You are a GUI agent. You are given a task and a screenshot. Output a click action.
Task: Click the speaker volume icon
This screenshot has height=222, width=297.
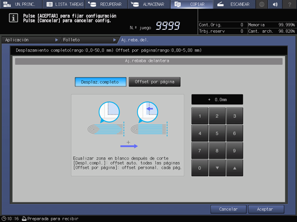275,4
